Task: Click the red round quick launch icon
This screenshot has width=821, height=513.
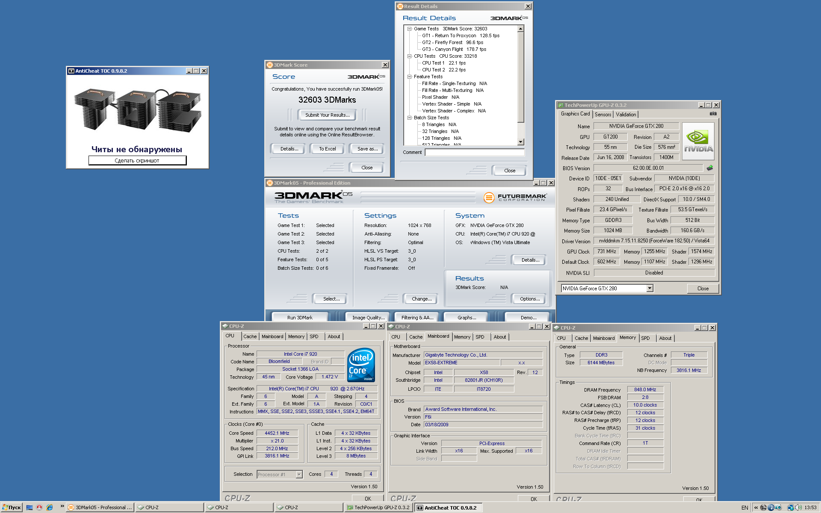Action: click(x=39, y=507)
